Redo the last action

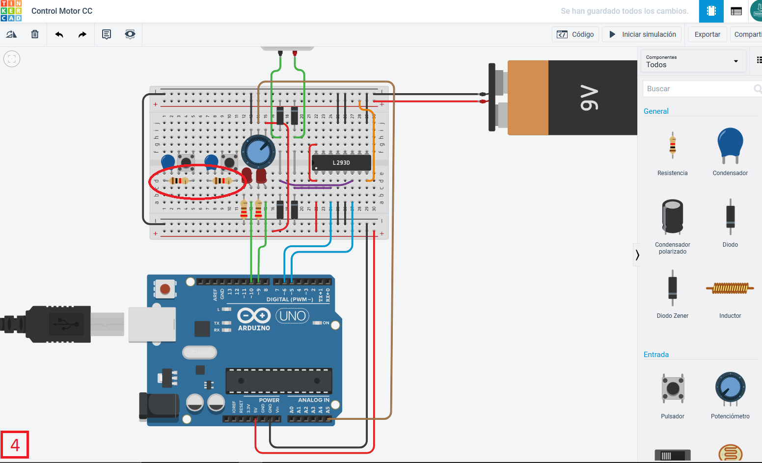pos(82,34)
